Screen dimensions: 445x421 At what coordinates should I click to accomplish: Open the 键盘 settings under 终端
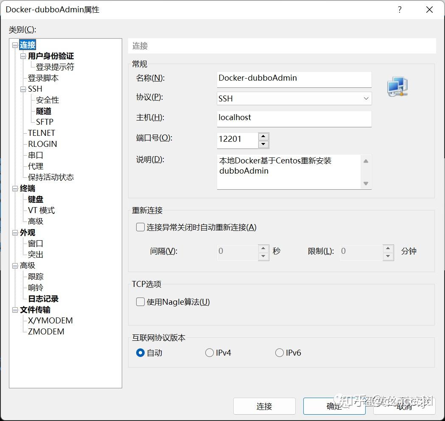[x=35, y=199]
